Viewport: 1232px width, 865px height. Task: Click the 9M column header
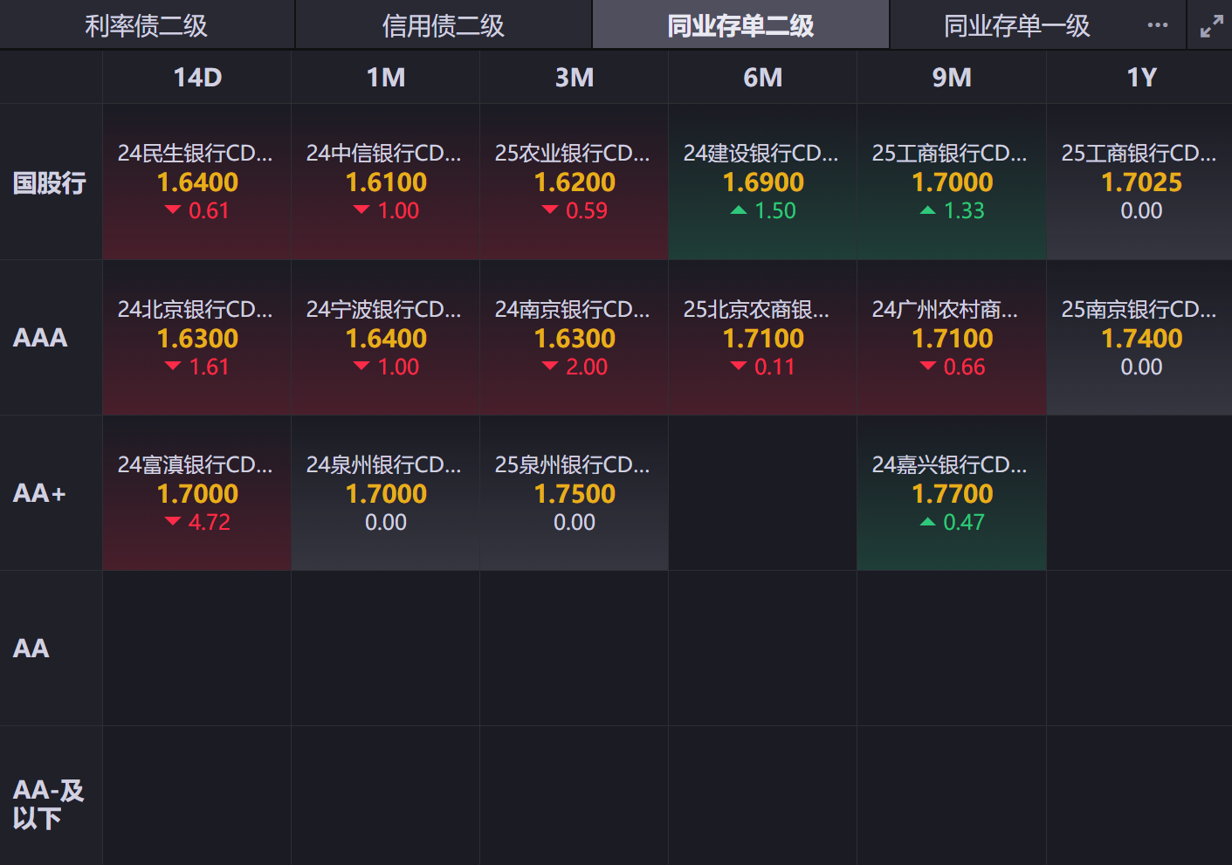[x=952, y=78]
